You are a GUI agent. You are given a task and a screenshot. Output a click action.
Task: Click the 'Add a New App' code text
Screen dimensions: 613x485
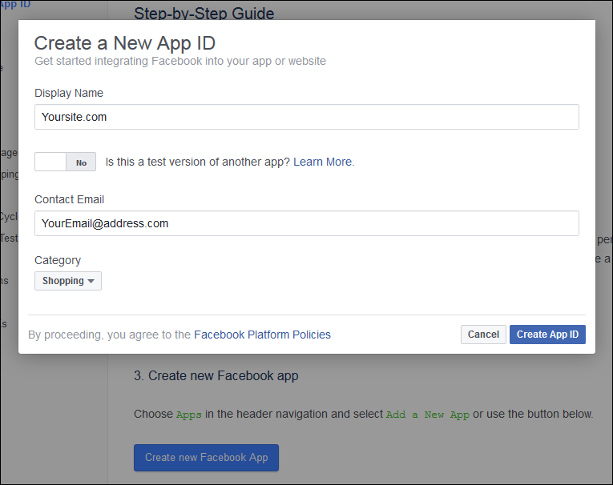[x=428, y=415]
